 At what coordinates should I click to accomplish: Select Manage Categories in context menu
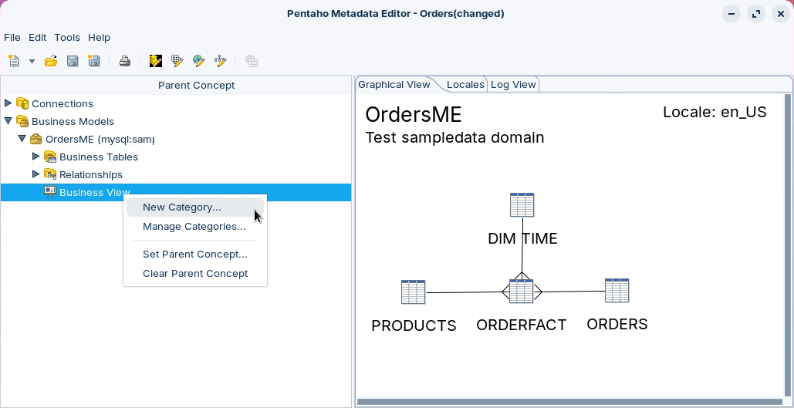[194, 227]
